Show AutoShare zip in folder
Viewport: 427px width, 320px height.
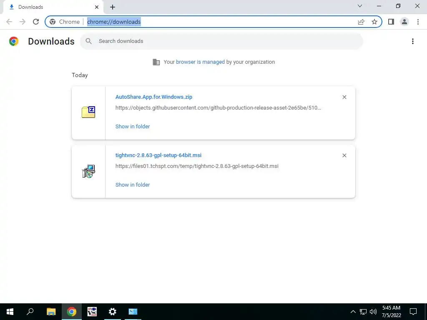click(133, 127)
